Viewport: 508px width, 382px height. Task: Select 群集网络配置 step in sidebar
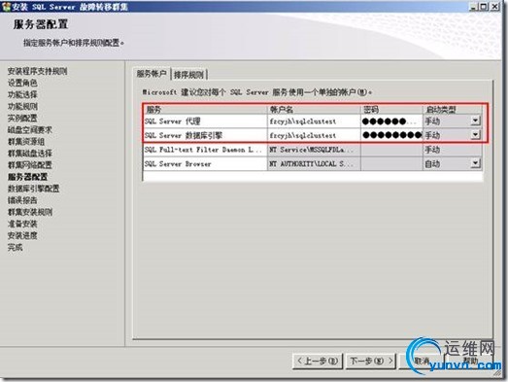[30, 164]
